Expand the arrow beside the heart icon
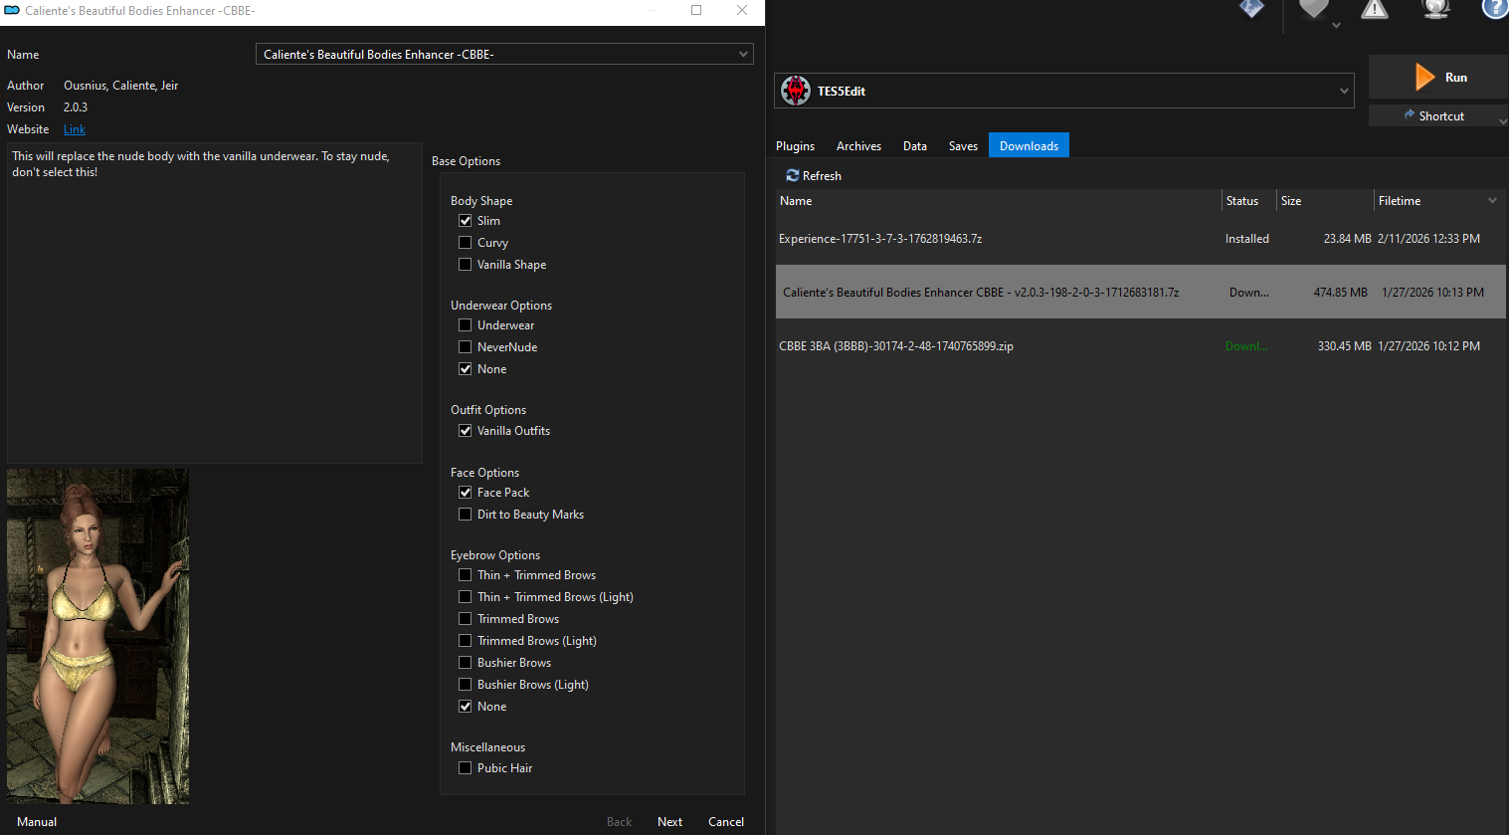The image size is (1509, 835). click(x=1336, y=26)
